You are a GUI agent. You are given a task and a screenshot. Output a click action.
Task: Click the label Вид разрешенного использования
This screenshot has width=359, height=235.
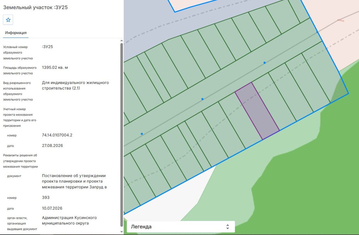[x=18, y=91]
